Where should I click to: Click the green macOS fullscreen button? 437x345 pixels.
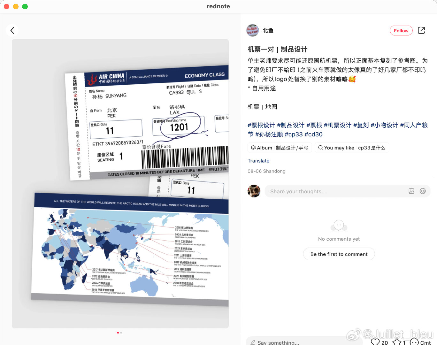coord(25,6)
